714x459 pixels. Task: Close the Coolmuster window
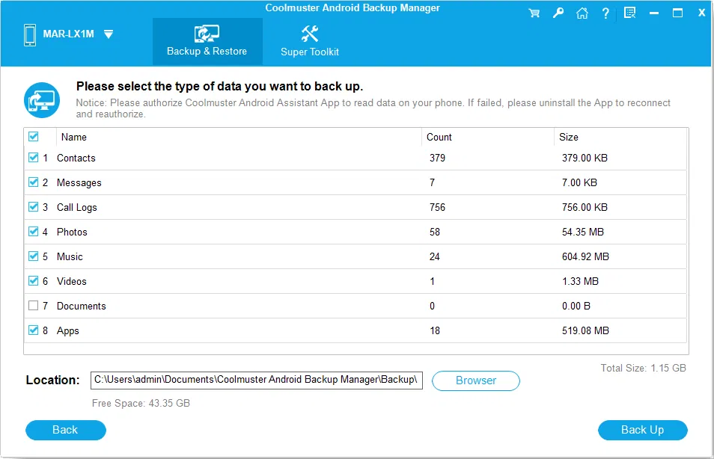pyautogui.click(x=702, y=13)
